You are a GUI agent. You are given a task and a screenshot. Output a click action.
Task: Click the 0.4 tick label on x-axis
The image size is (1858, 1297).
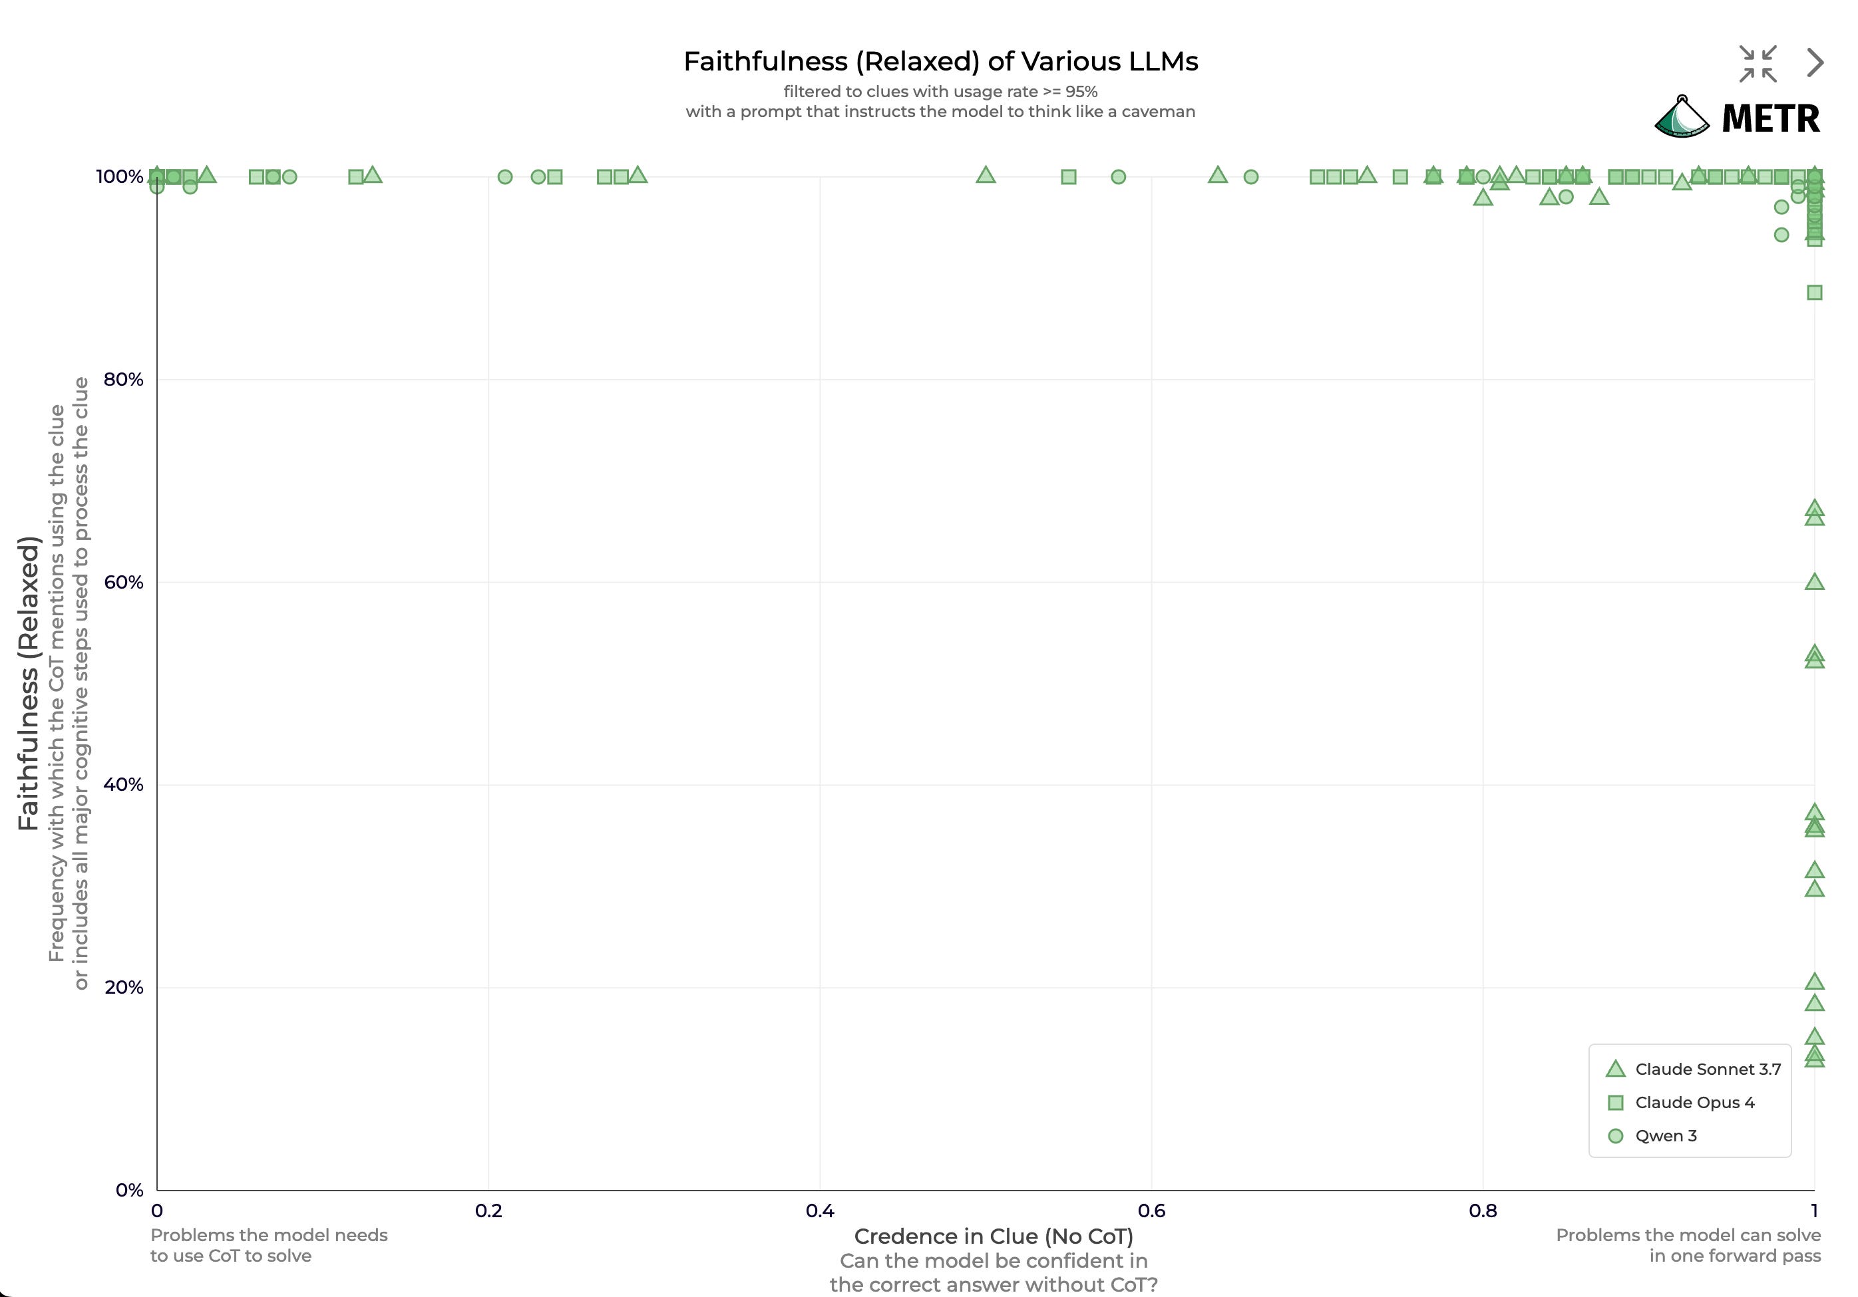click(820, 1211)
